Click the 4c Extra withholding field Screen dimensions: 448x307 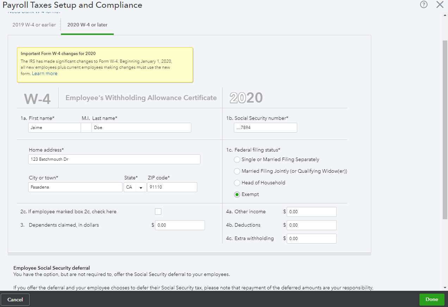tap(312, 239)
